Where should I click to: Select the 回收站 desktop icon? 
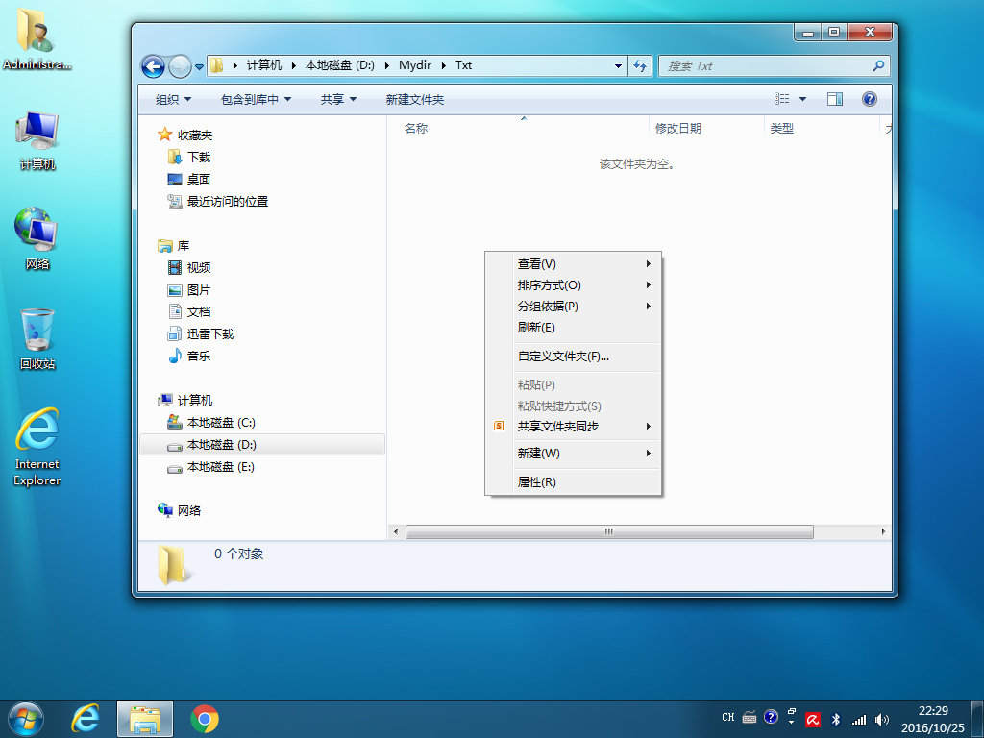(x=37, y=339)
